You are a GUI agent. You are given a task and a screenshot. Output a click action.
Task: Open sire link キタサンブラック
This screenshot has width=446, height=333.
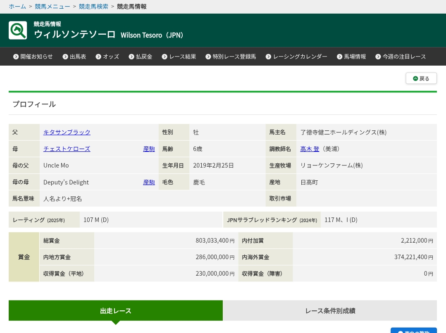(x=67, y=132)
